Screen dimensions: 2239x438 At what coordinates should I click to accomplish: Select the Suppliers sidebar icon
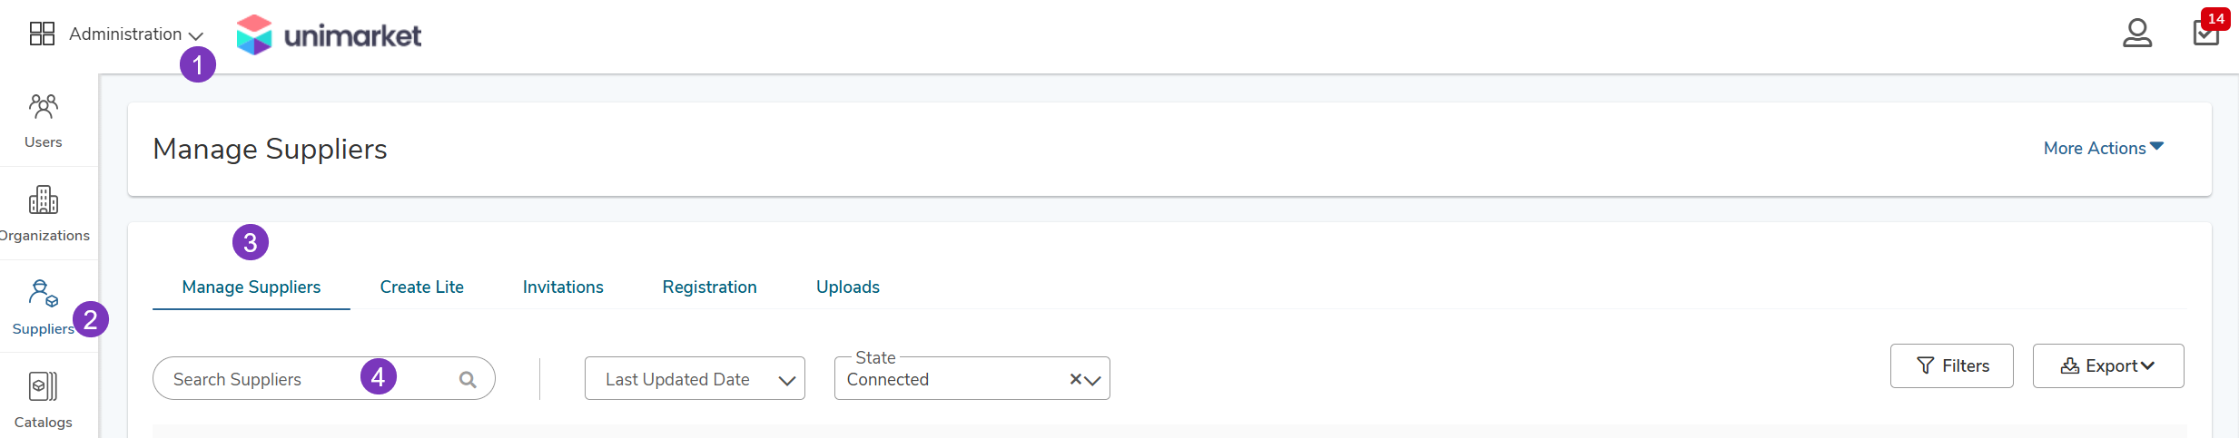44,294
